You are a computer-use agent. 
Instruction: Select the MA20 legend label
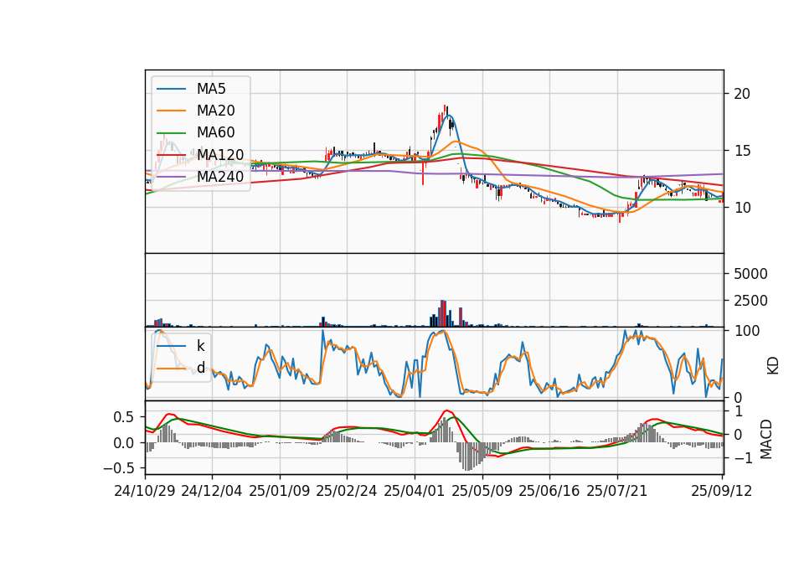[215, 111]
